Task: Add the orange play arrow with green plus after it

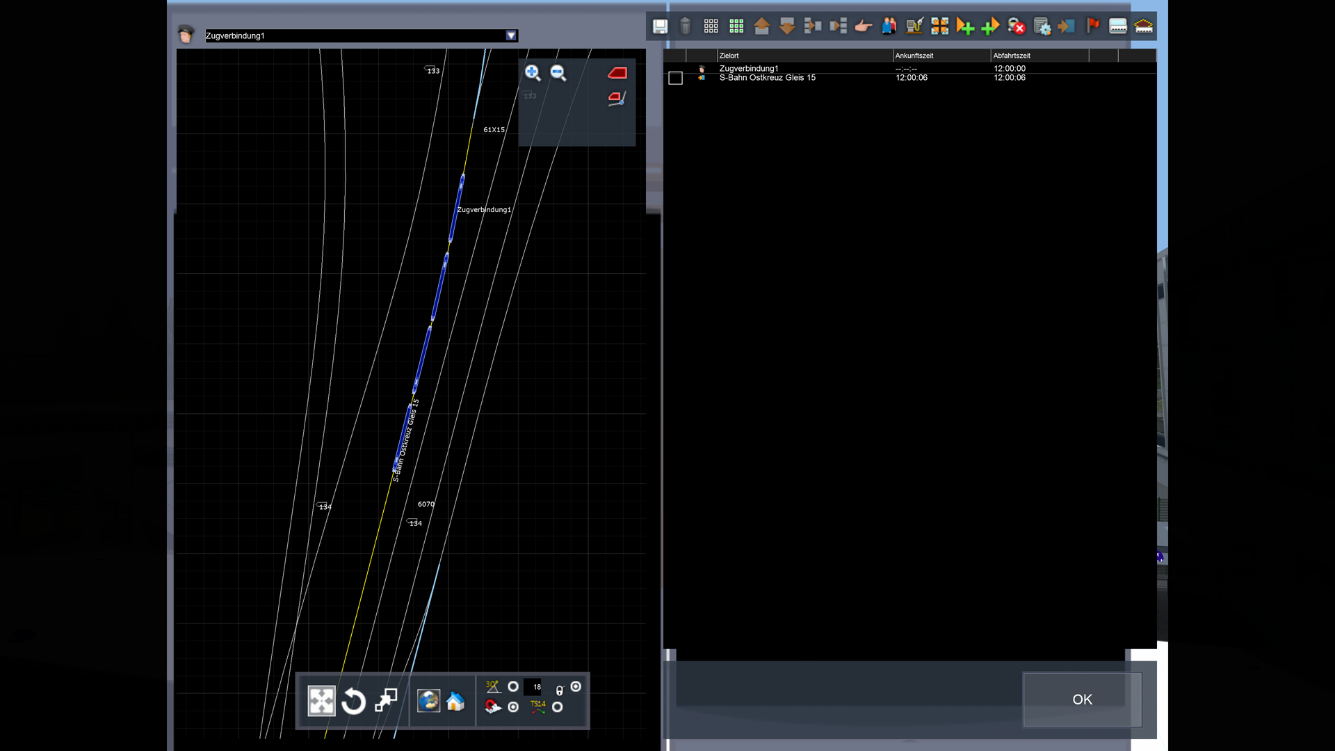Action: (x=965, y=26)
